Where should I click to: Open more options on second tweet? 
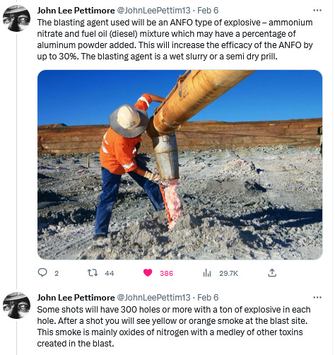[317, 297]
